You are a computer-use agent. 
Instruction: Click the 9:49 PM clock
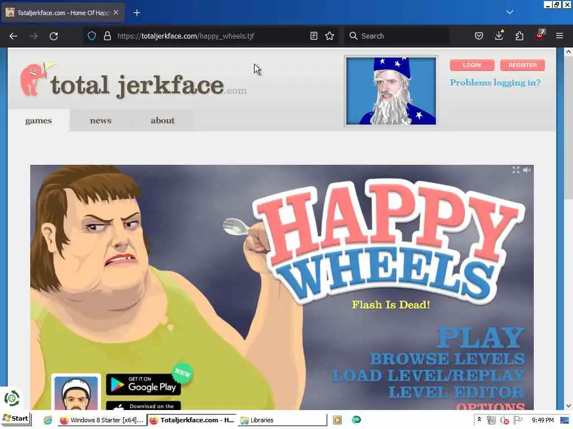point(543,420)
